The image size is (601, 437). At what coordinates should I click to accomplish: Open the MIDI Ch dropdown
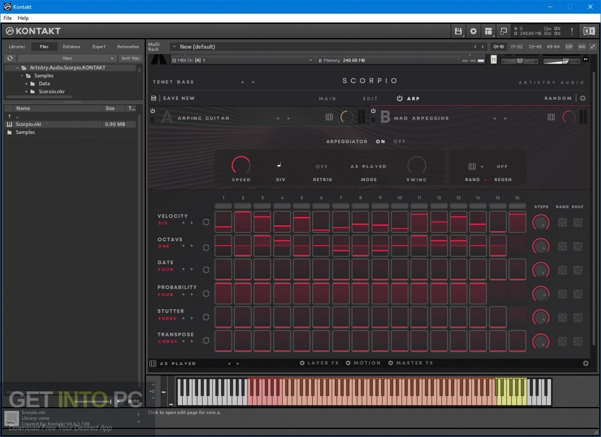[x=242, y=61]
